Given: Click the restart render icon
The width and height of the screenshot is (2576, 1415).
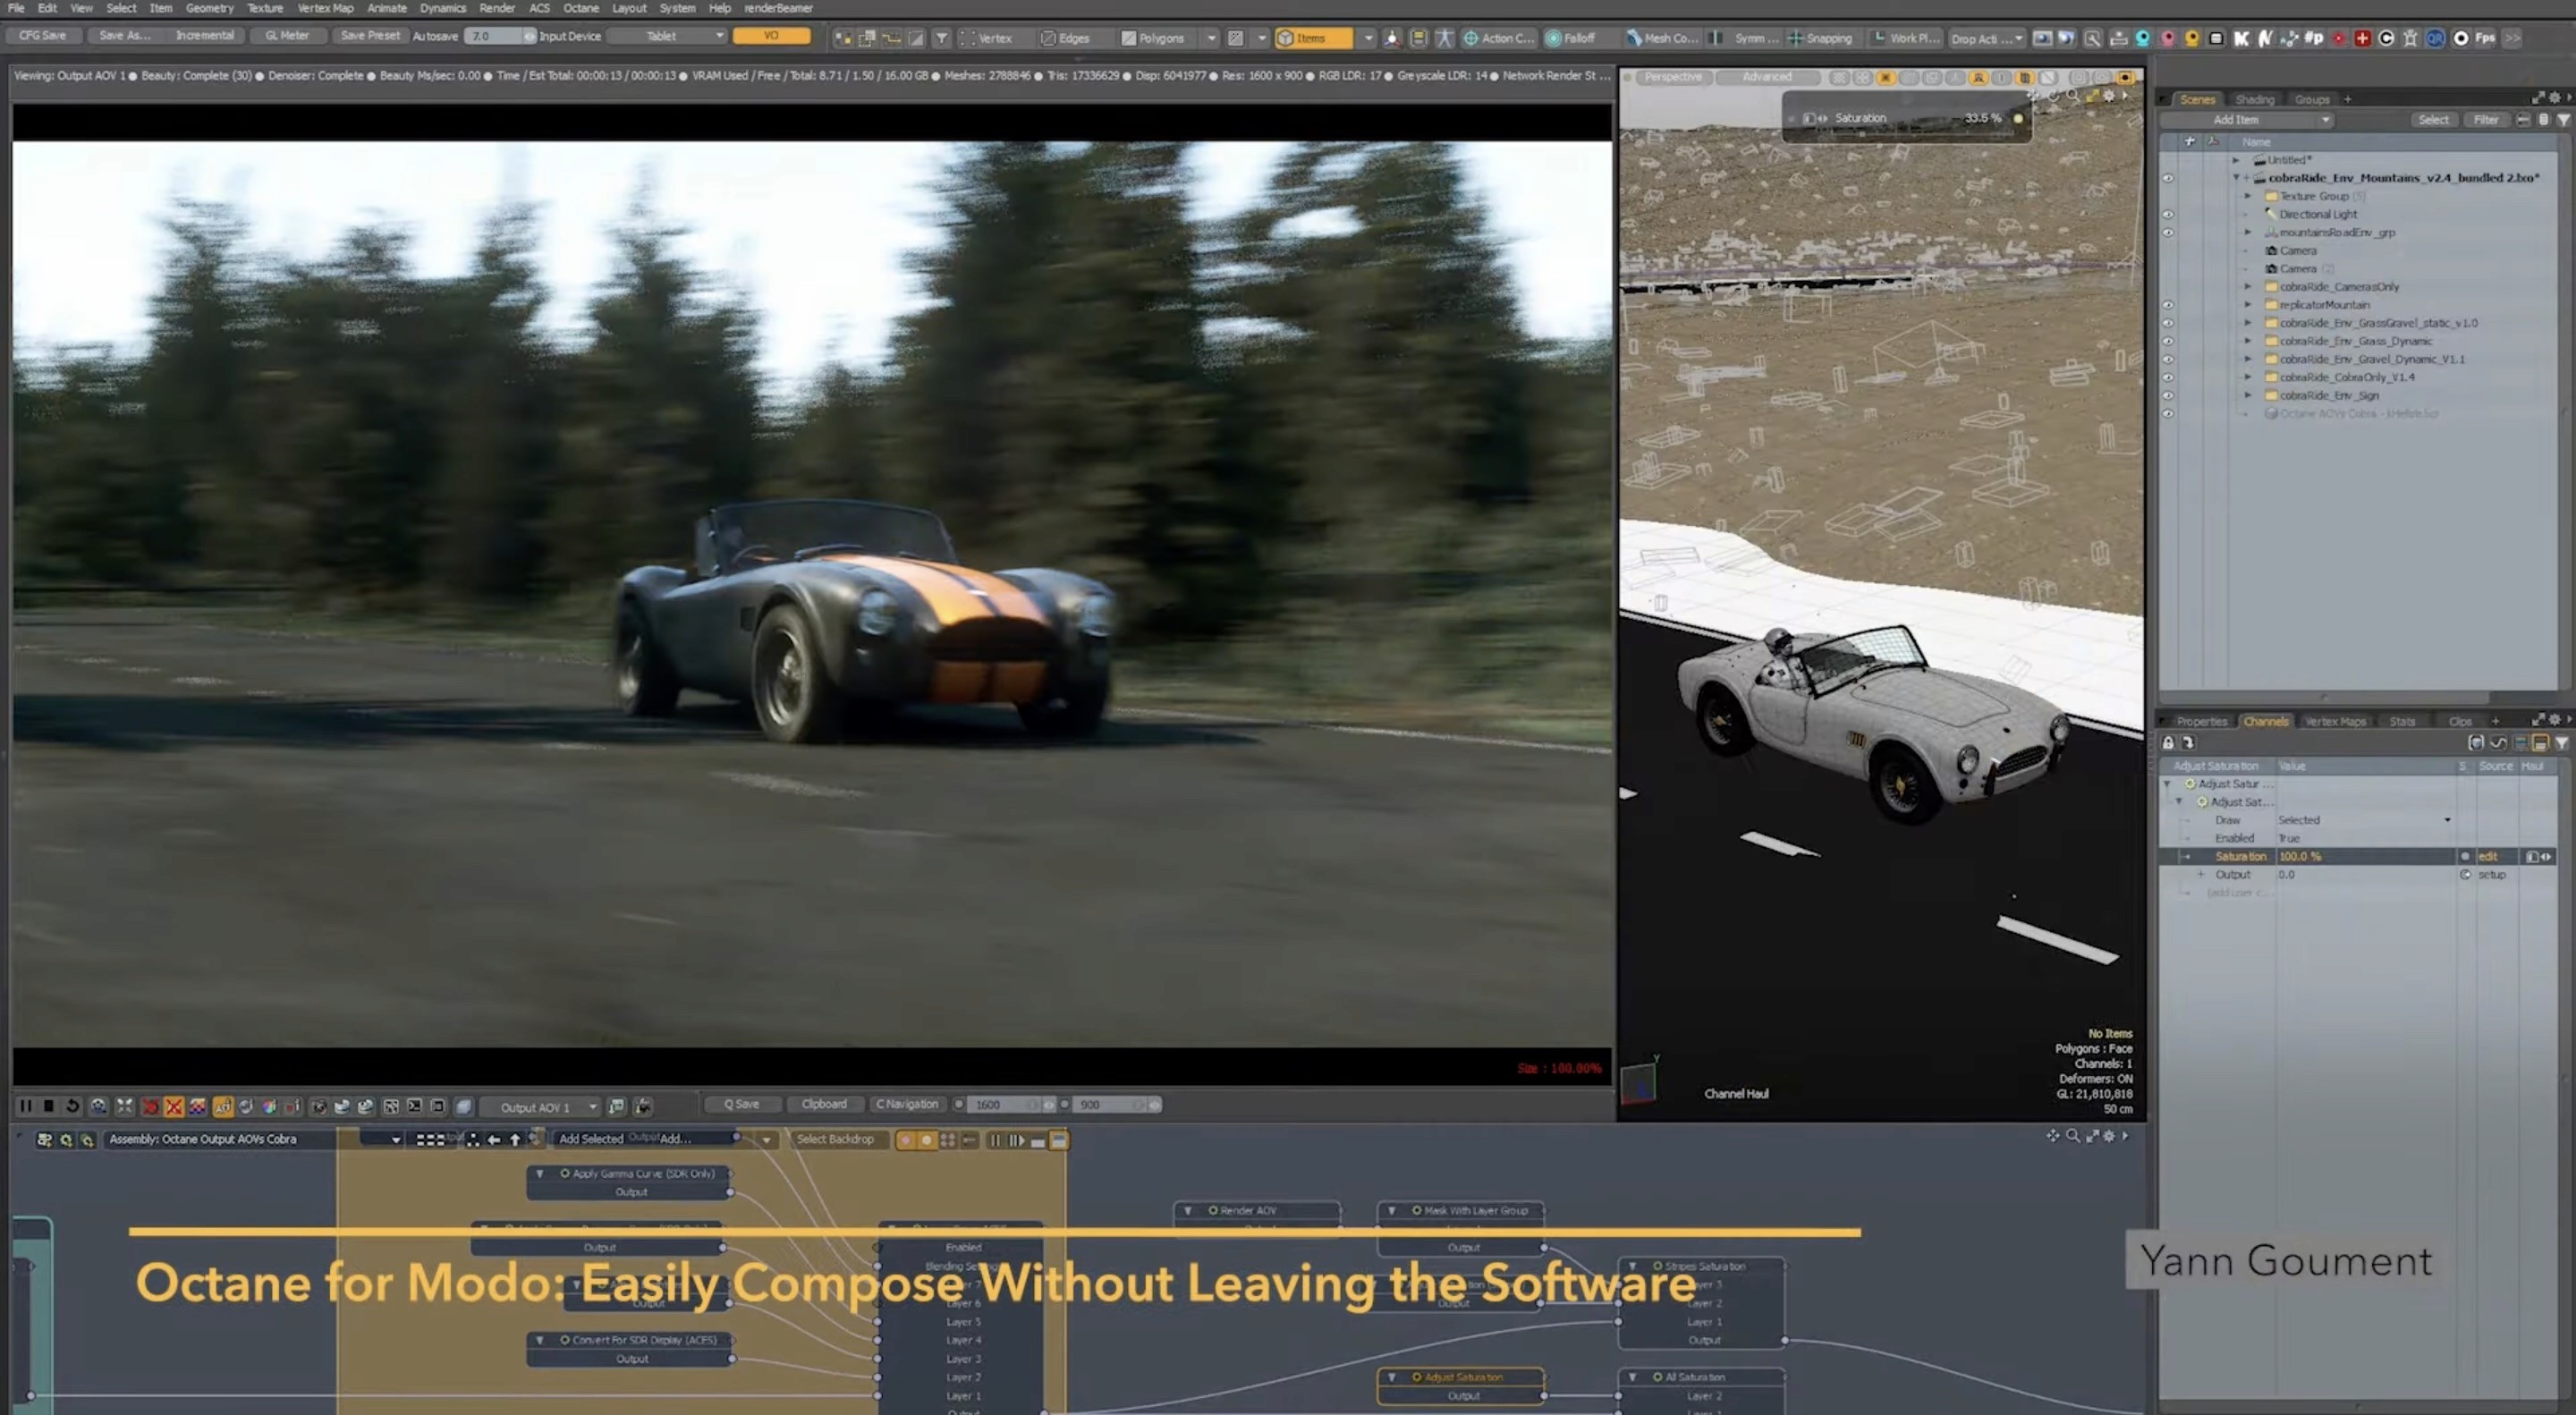Looking at the screenshot, I should (73, 1106).
